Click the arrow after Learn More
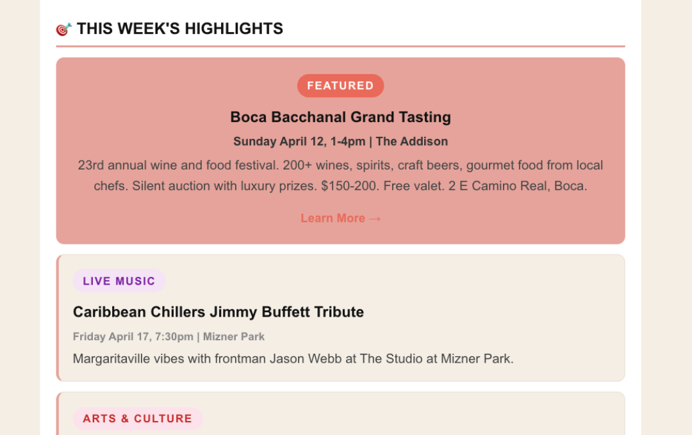 click(x=375, y=219)
